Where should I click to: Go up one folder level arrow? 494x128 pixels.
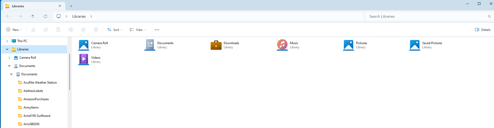pos(33,16)
